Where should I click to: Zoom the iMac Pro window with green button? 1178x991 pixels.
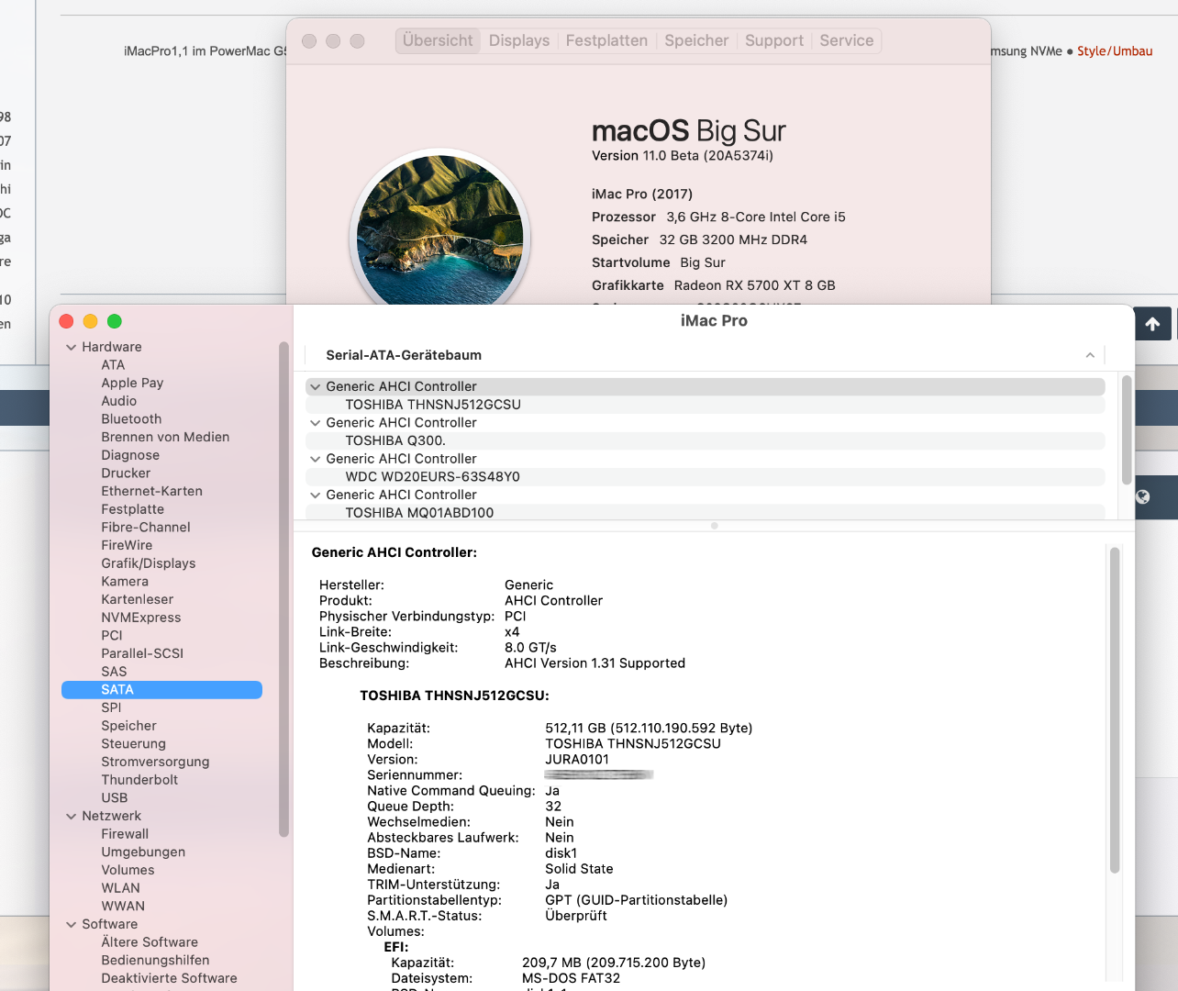click(x=115, y=321)
